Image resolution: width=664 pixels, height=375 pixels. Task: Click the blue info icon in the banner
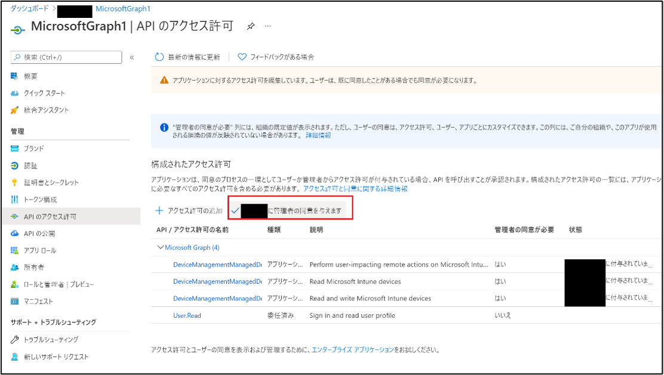point(164,127)
